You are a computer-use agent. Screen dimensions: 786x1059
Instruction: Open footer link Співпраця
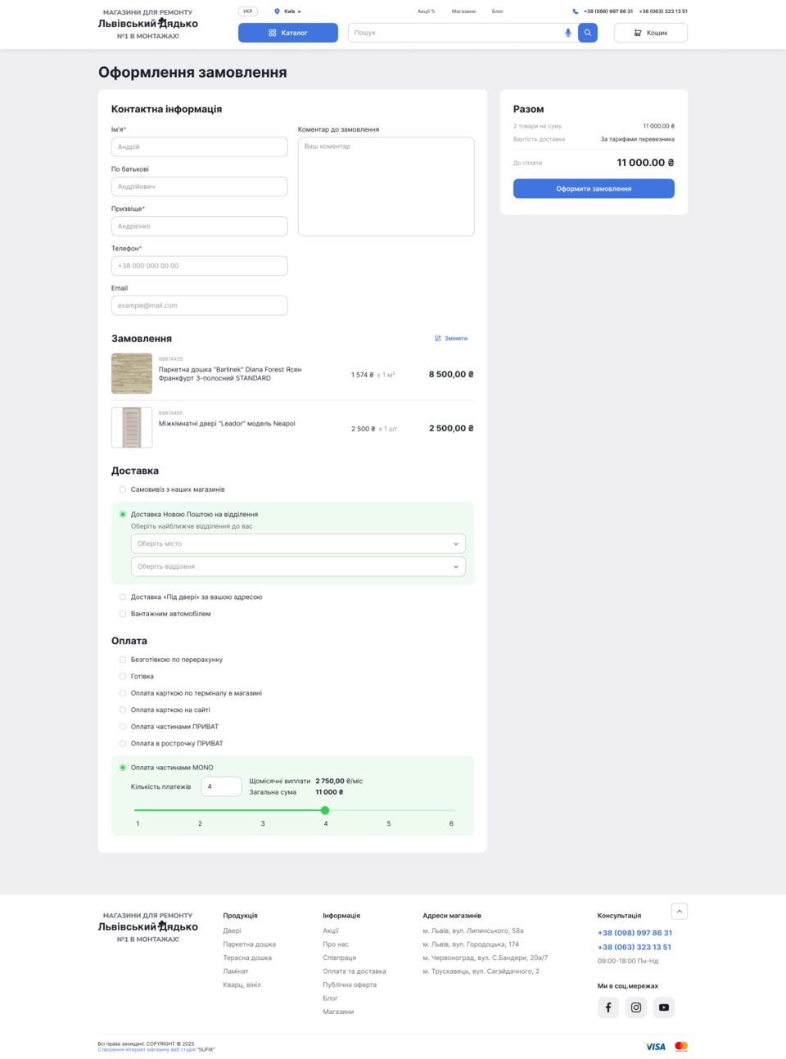tap(340, 958)
